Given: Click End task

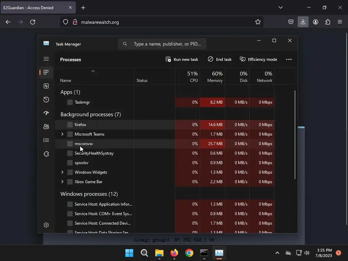Looking at the screenshot, I should point(220,59).
